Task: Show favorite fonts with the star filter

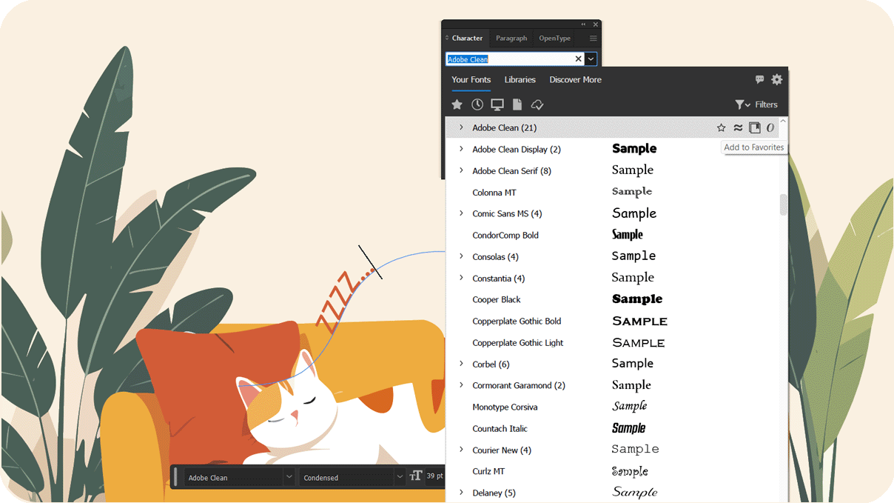Action: pos(457,104)
